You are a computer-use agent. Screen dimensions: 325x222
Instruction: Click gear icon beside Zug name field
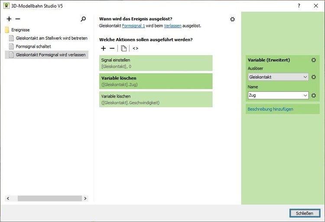pos(314,95)
